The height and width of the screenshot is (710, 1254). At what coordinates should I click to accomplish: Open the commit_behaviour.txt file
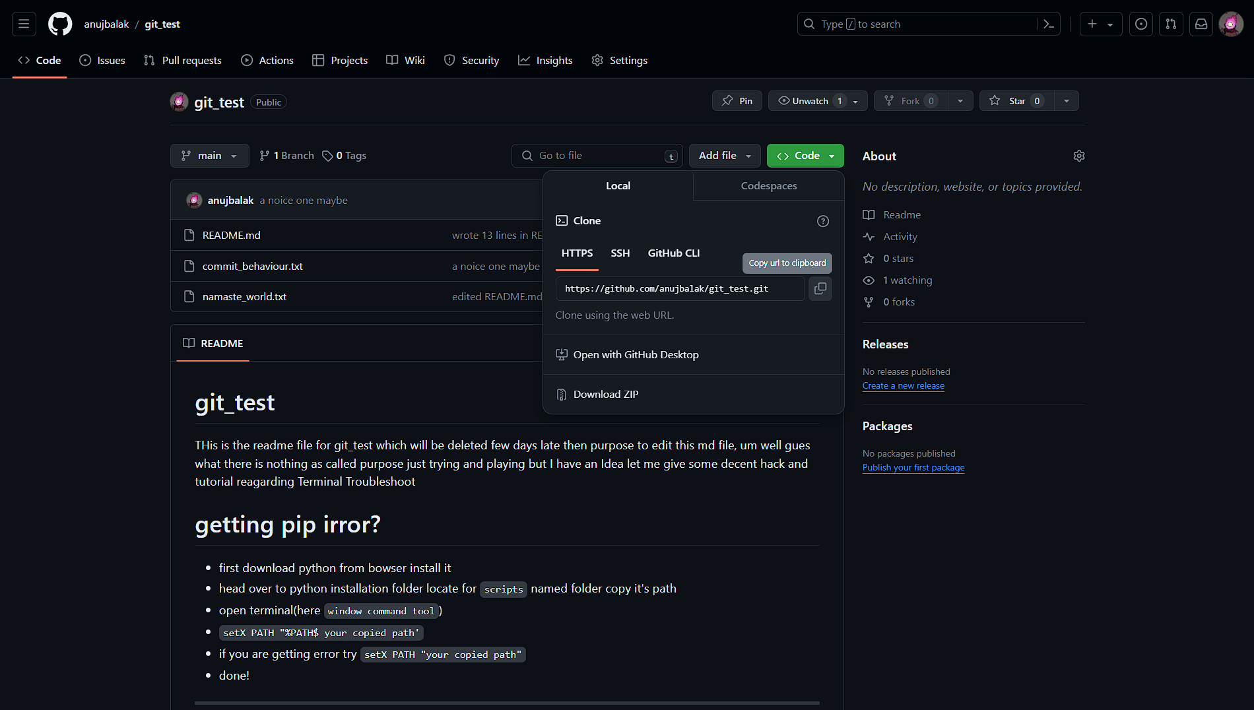tap(252, 267)
